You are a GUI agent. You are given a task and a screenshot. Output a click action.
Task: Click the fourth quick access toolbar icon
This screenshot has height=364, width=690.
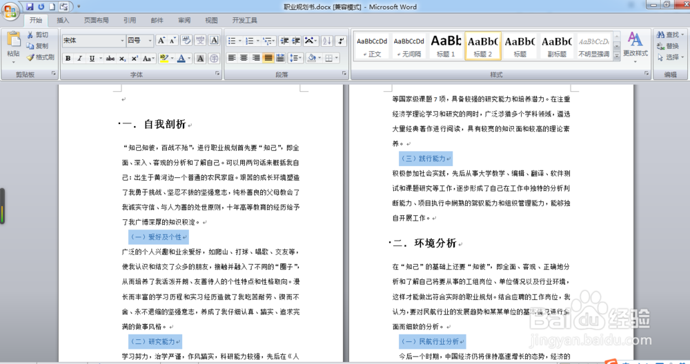pyautogui.click(x=63, y=7)
